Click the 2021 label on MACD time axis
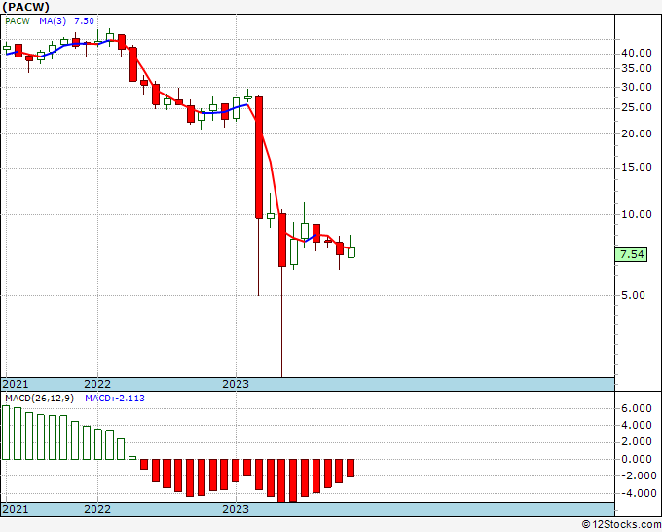The height and width of the screenshot is (532, 662). pyautogui.click(x=16, y=509)
